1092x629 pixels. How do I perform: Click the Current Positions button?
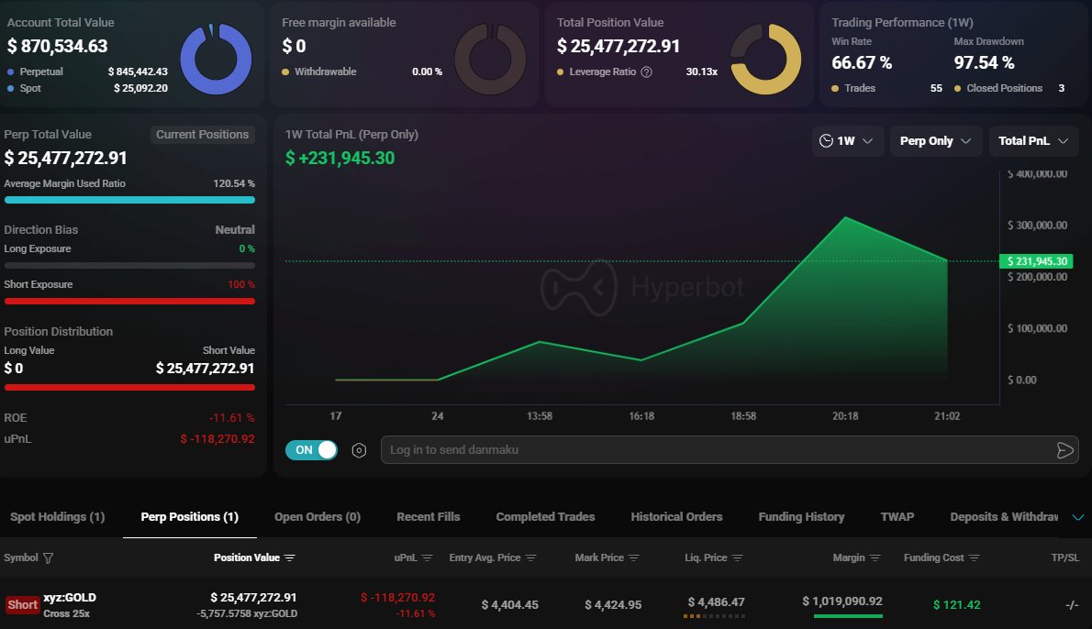pos(202,135)
